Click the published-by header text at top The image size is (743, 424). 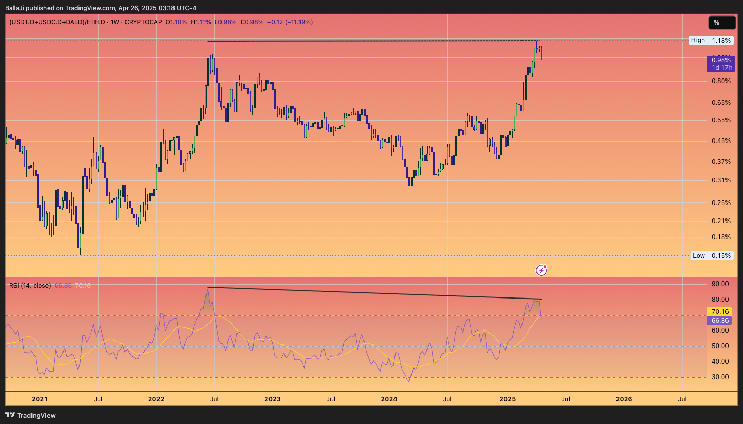tap(101, 8)
